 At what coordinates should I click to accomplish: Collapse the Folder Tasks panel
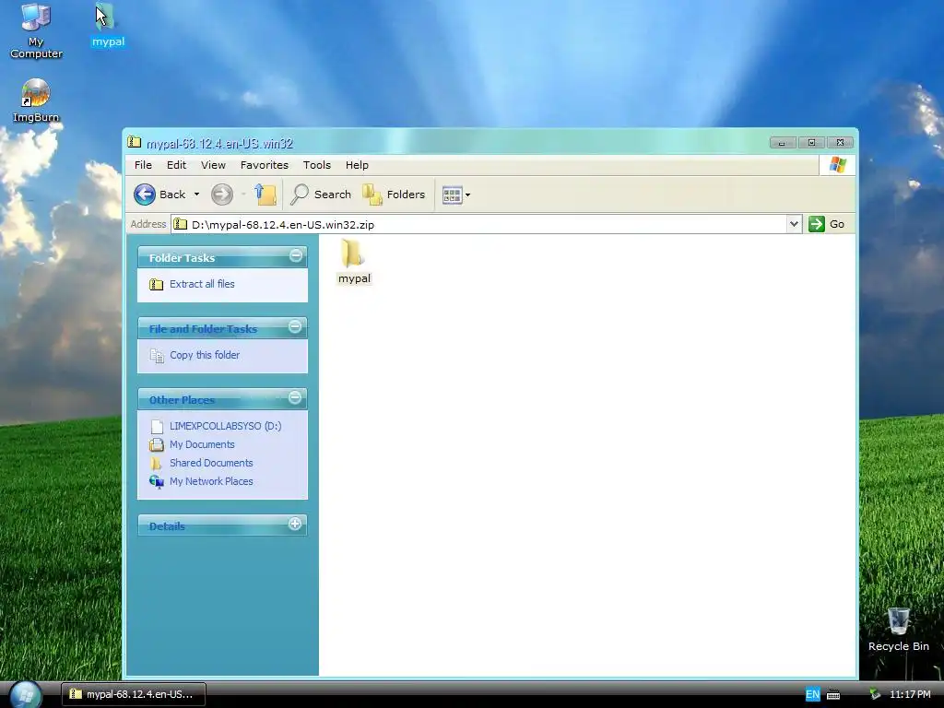[x=296, y=256]
